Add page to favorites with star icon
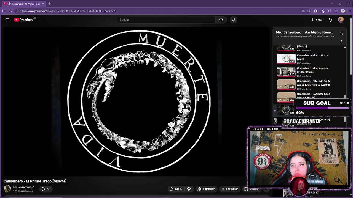353x198 pixels. tap(309, 11)
